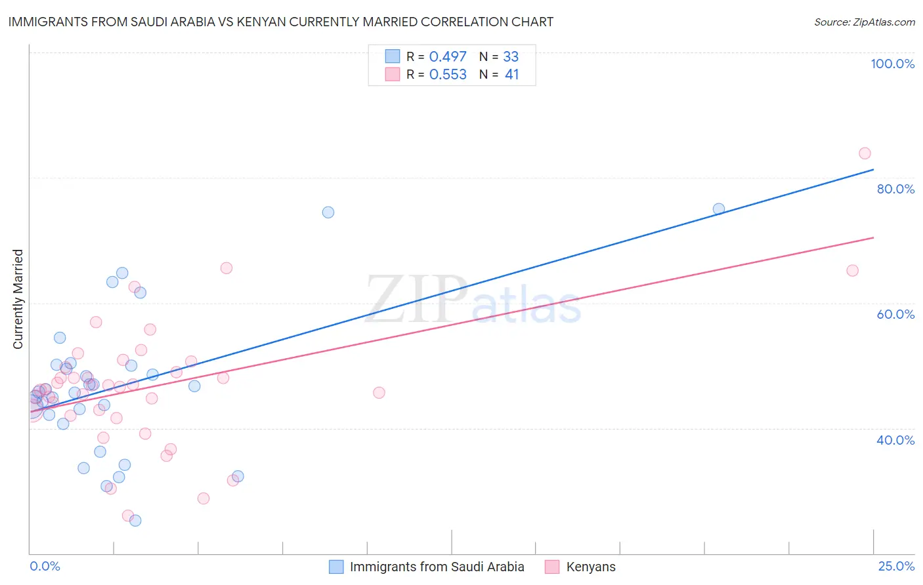
Task: Click the lowest blue data point on the chart
Action: (135, 521)
